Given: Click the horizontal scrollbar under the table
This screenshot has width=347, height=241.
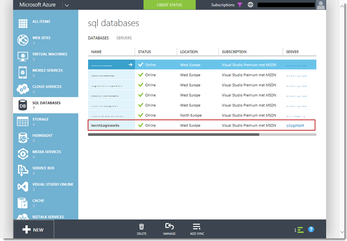Looking at the screenshot, I should pyautogui.click(x=173, y=134).
